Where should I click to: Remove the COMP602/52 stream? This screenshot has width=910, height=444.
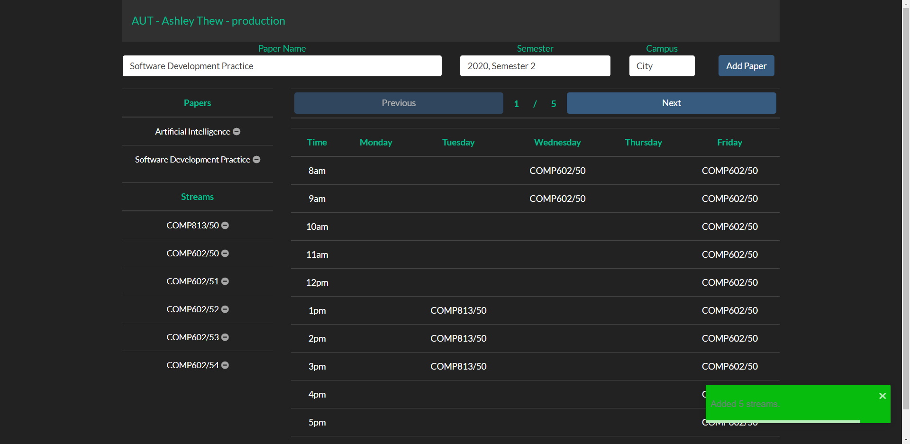click(x=225, y=309)
